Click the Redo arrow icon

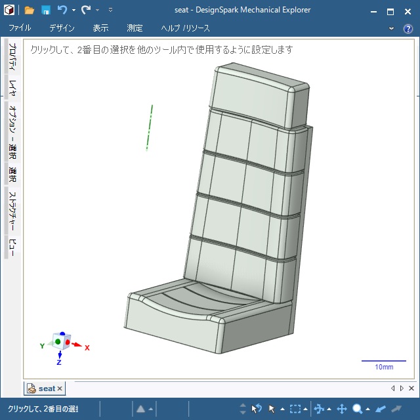pyautogui.click(x=85, y=10)
